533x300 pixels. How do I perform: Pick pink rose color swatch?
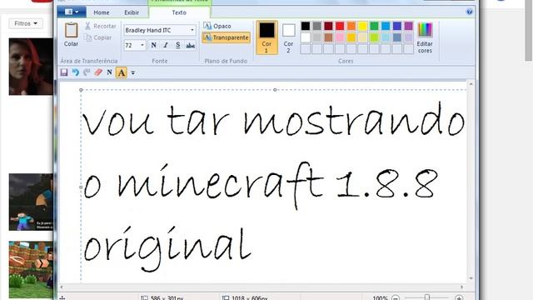(340, 37)
